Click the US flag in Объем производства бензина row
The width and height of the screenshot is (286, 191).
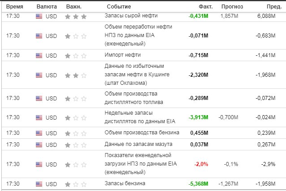pos(39,133)
